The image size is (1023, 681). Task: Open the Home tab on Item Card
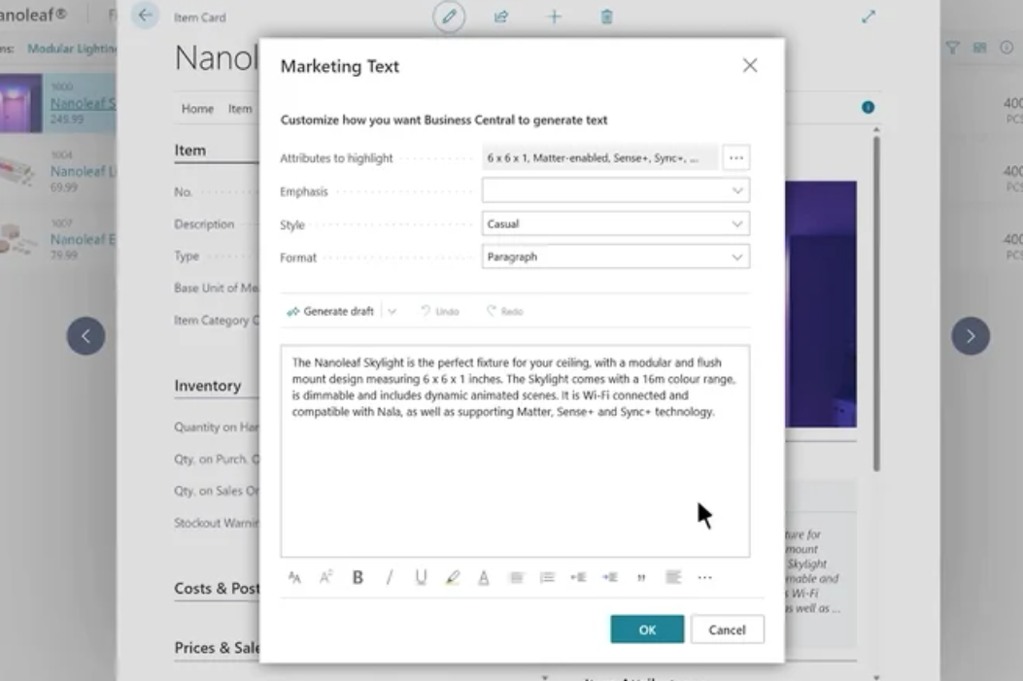click(197, 108)
